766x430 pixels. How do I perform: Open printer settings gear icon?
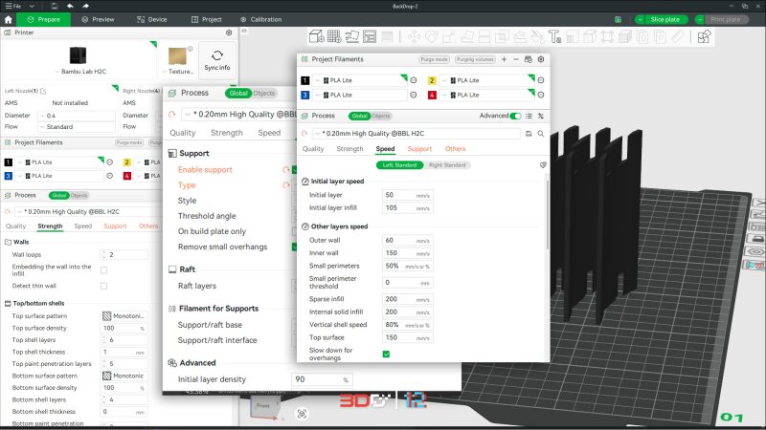[229, 32]
